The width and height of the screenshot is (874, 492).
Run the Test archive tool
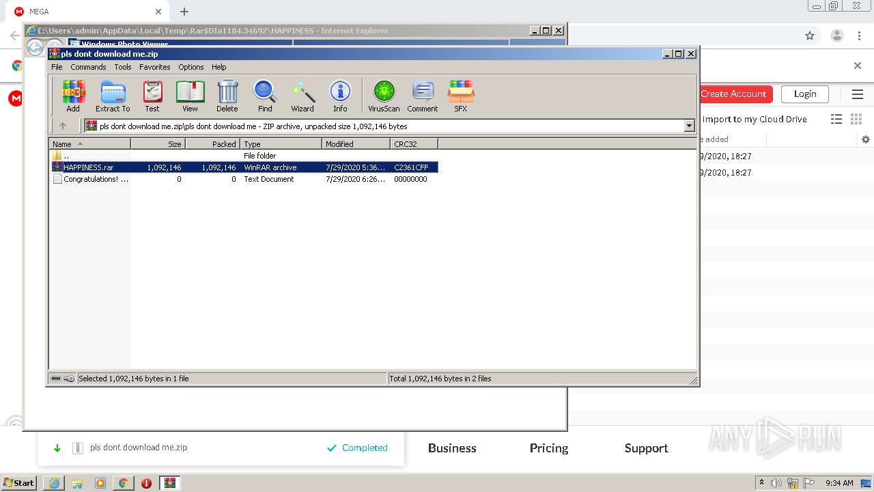(x=152, y=96)
